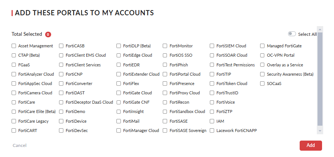Click the scrollbar up arrow

319,29
